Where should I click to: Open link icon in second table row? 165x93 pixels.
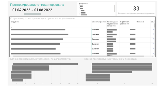[154, 34]
